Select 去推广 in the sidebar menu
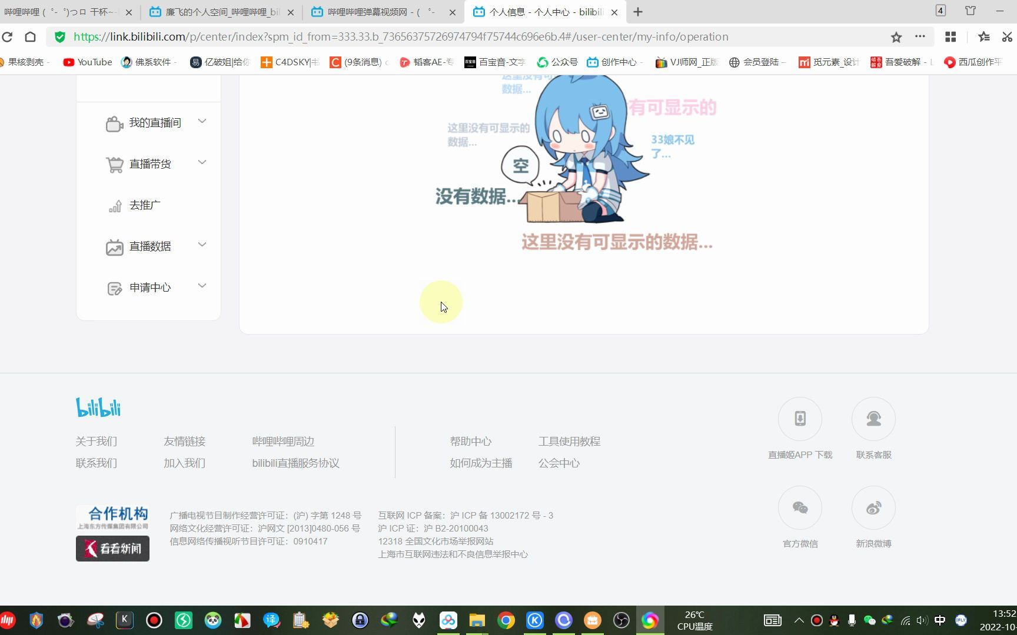Image resolution: width=1017 pixels, height=635 pixels. pyautogui.click(x=145, y=205)
